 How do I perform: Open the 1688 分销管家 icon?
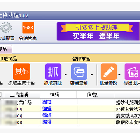pos(28,28)
